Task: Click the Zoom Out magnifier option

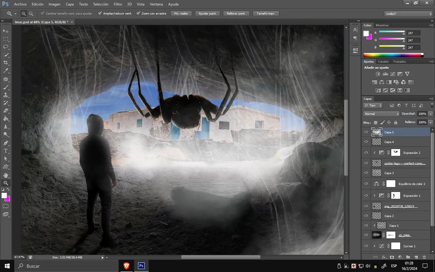Action: click(31, 14)
